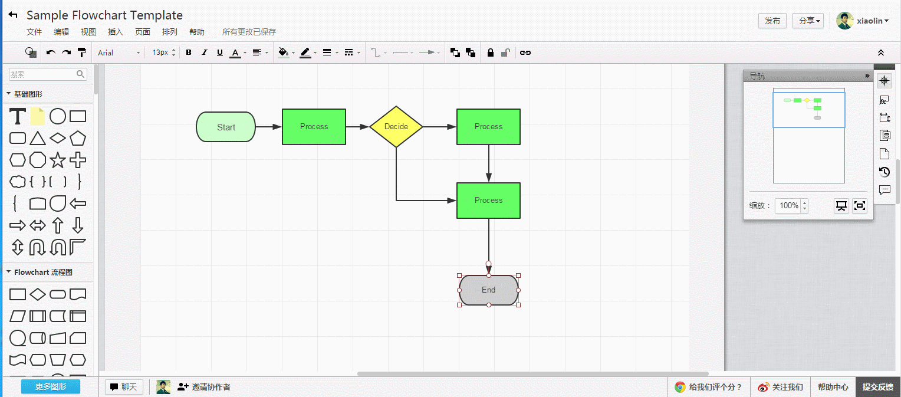Open the Arial font family dropdown
Viewport: 901px width, 397px height.
tap(119, 53)
